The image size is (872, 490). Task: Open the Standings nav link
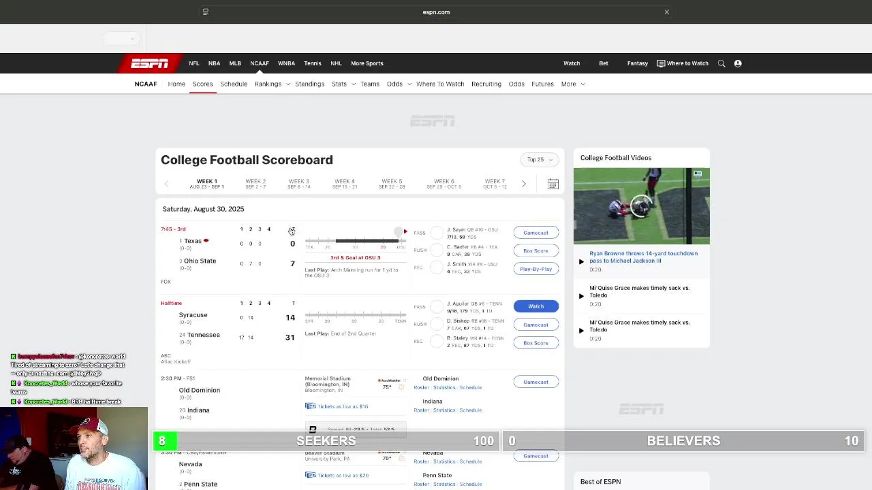tap(310, 84)
